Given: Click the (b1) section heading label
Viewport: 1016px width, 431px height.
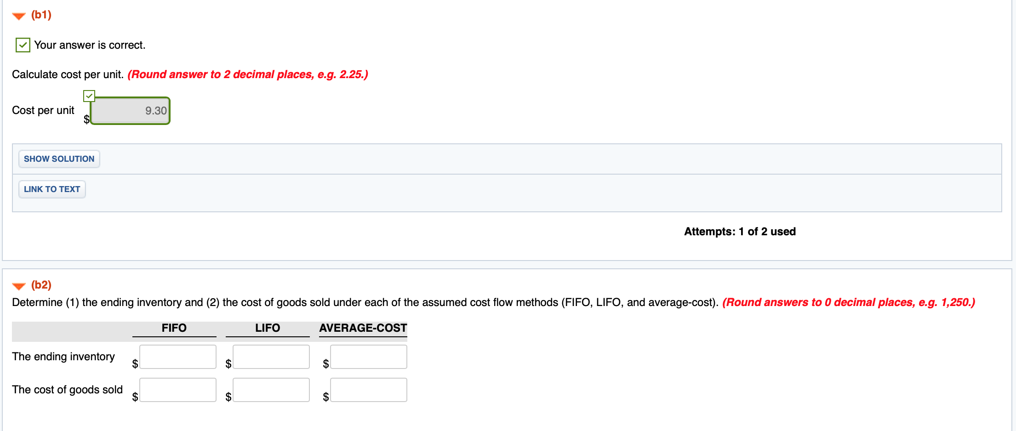Looking at the screenshot, I should tap(41, 15).
